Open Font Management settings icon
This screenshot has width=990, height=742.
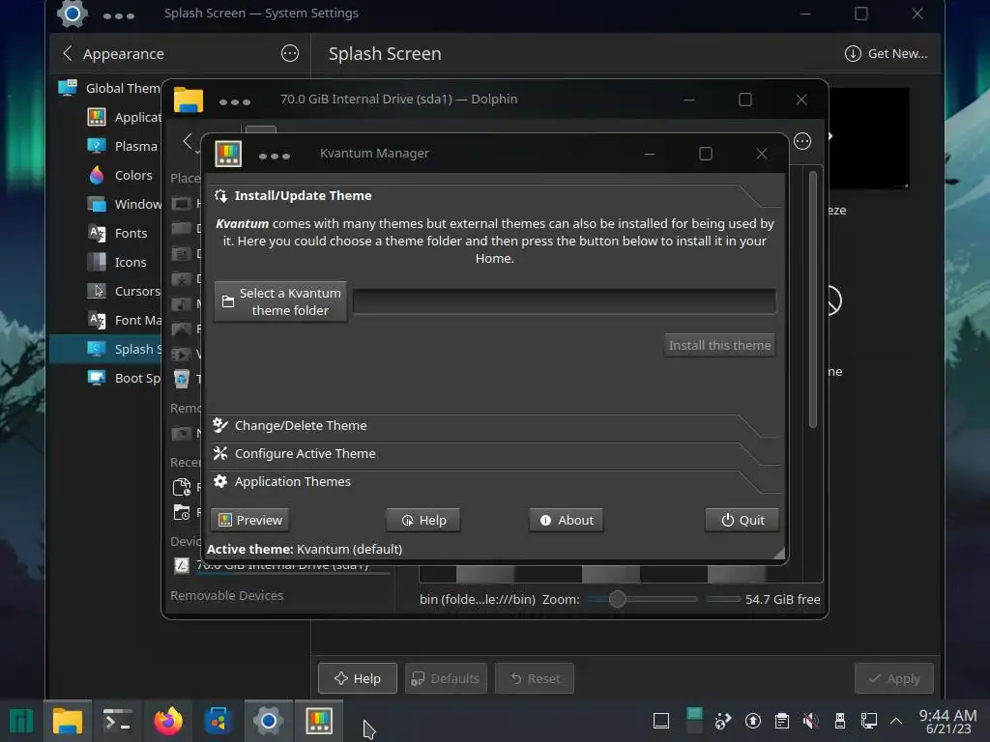(x=97, y=320)
